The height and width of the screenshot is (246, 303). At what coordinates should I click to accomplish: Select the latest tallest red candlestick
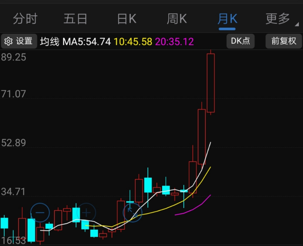click(x=211, y=83)
